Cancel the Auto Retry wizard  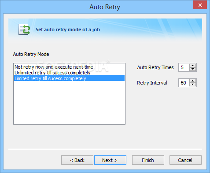coord(185,160)
